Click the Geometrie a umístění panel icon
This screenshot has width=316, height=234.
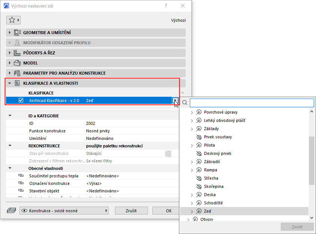pos(17,33)
